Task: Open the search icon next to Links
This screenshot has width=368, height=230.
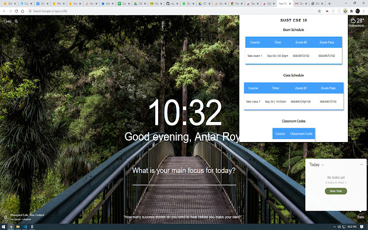Action: (16, 21)
